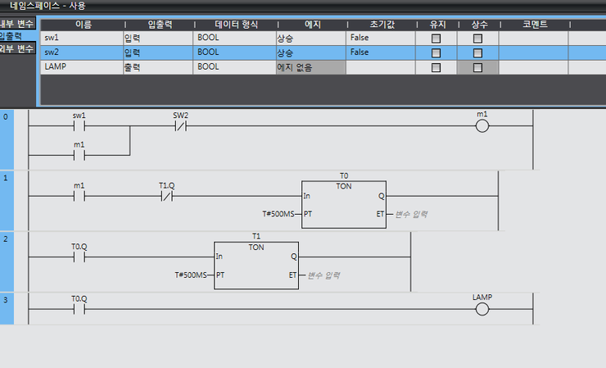Toggle 유지 checkbox for LAMP
The height and width of the screenshot is (368, 606).
click(x=436, y=68)
